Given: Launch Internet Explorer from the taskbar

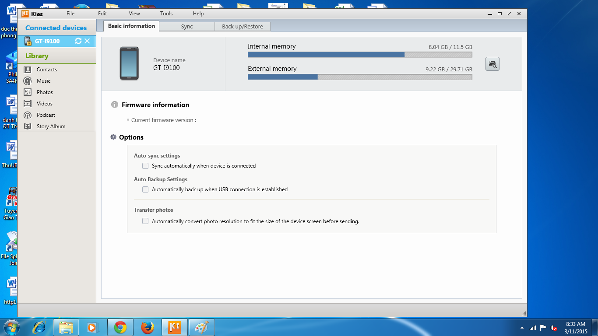Looking at the screenshot, I should (39, 327).
